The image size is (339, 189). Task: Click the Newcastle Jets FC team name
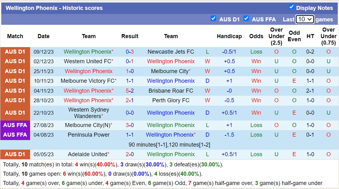pyautogui.click(x=171, y=51)
